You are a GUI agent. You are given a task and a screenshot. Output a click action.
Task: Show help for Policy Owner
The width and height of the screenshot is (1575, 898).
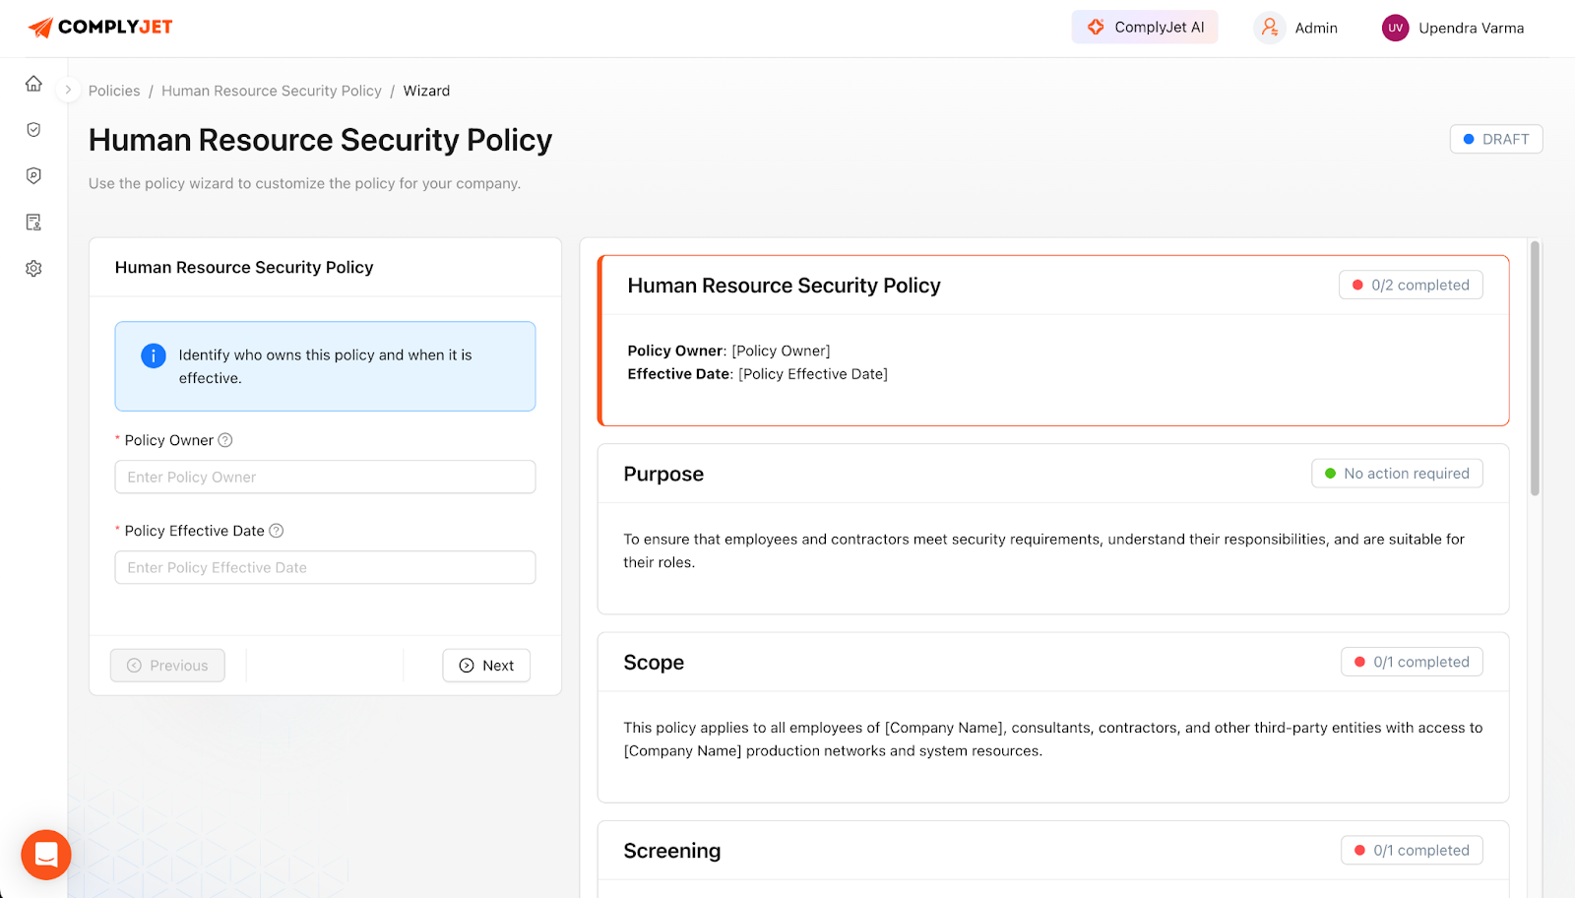[225, 440]
